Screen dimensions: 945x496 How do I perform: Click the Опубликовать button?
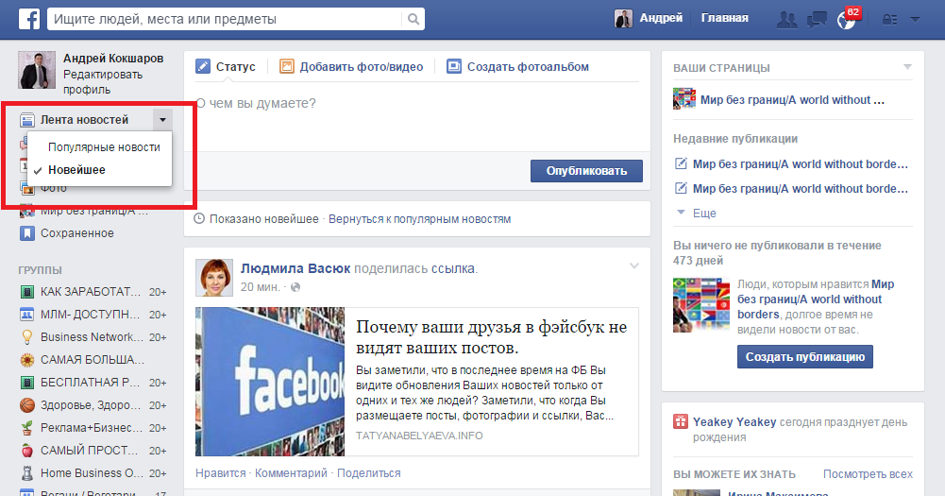pyautogui.click(x=586, y=171)
